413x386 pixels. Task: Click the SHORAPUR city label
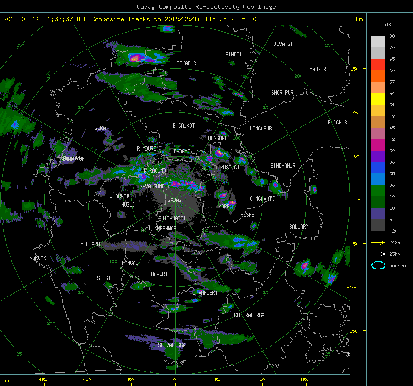coord(282,93)
